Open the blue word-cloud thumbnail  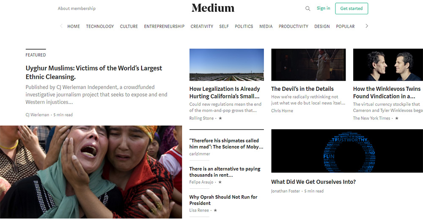pyautogui.click(x=347, y=151)
